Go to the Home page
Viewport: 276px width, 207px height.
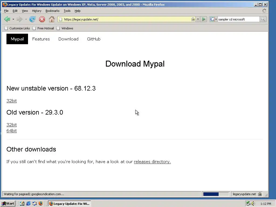[x=51, y=19]
